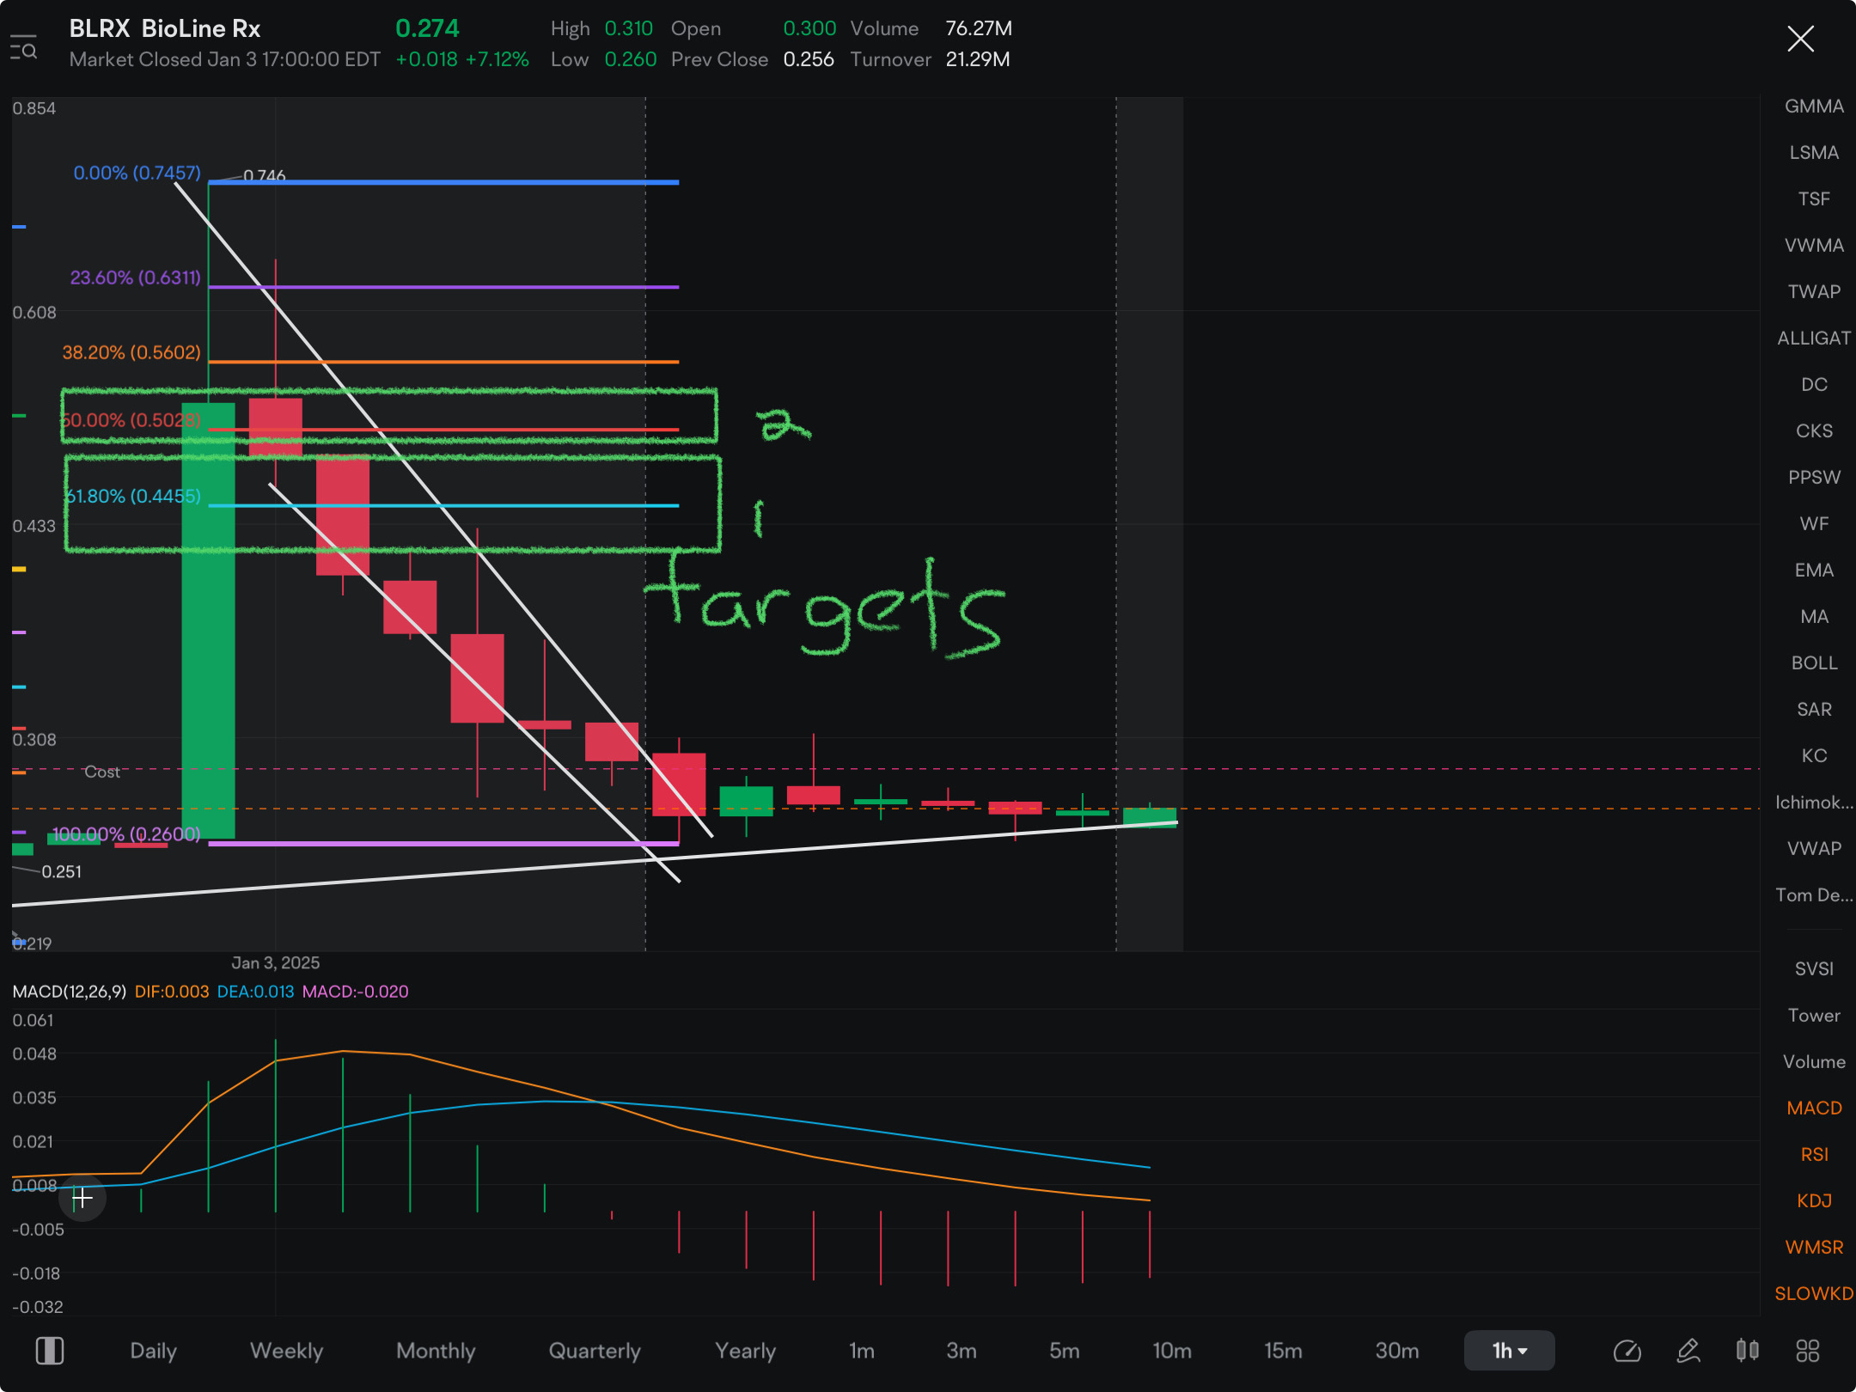1856x1392 pixels.
Task: Toggle the active KDJ indicator
Action: [1814, 1201]
